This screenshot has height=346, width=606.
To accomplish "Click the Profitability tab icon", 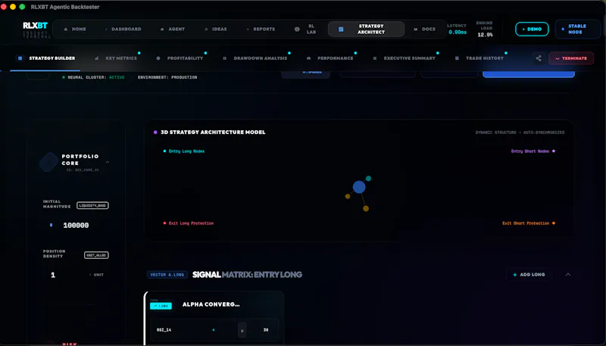I will tap(158, 58).
